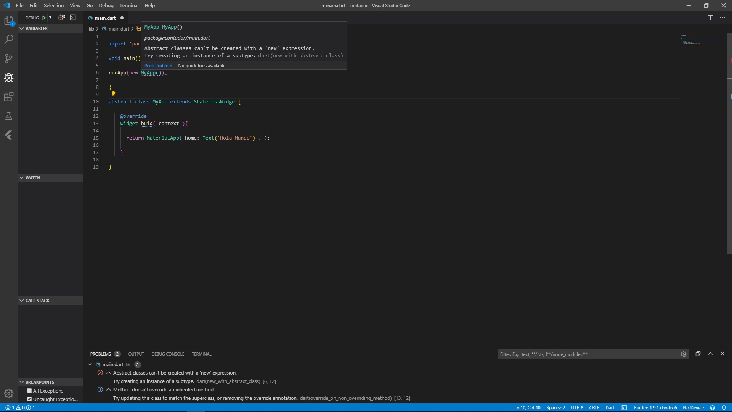Click the unsaved dot on main.dart tab

tap(122, 18)
